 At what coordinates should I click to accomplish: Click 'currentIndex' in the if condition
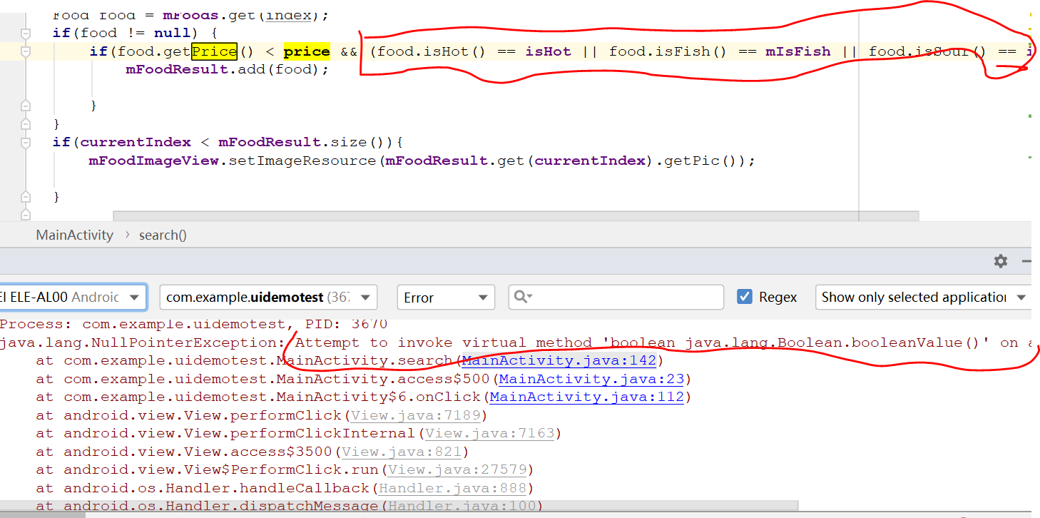pos(136,142)
